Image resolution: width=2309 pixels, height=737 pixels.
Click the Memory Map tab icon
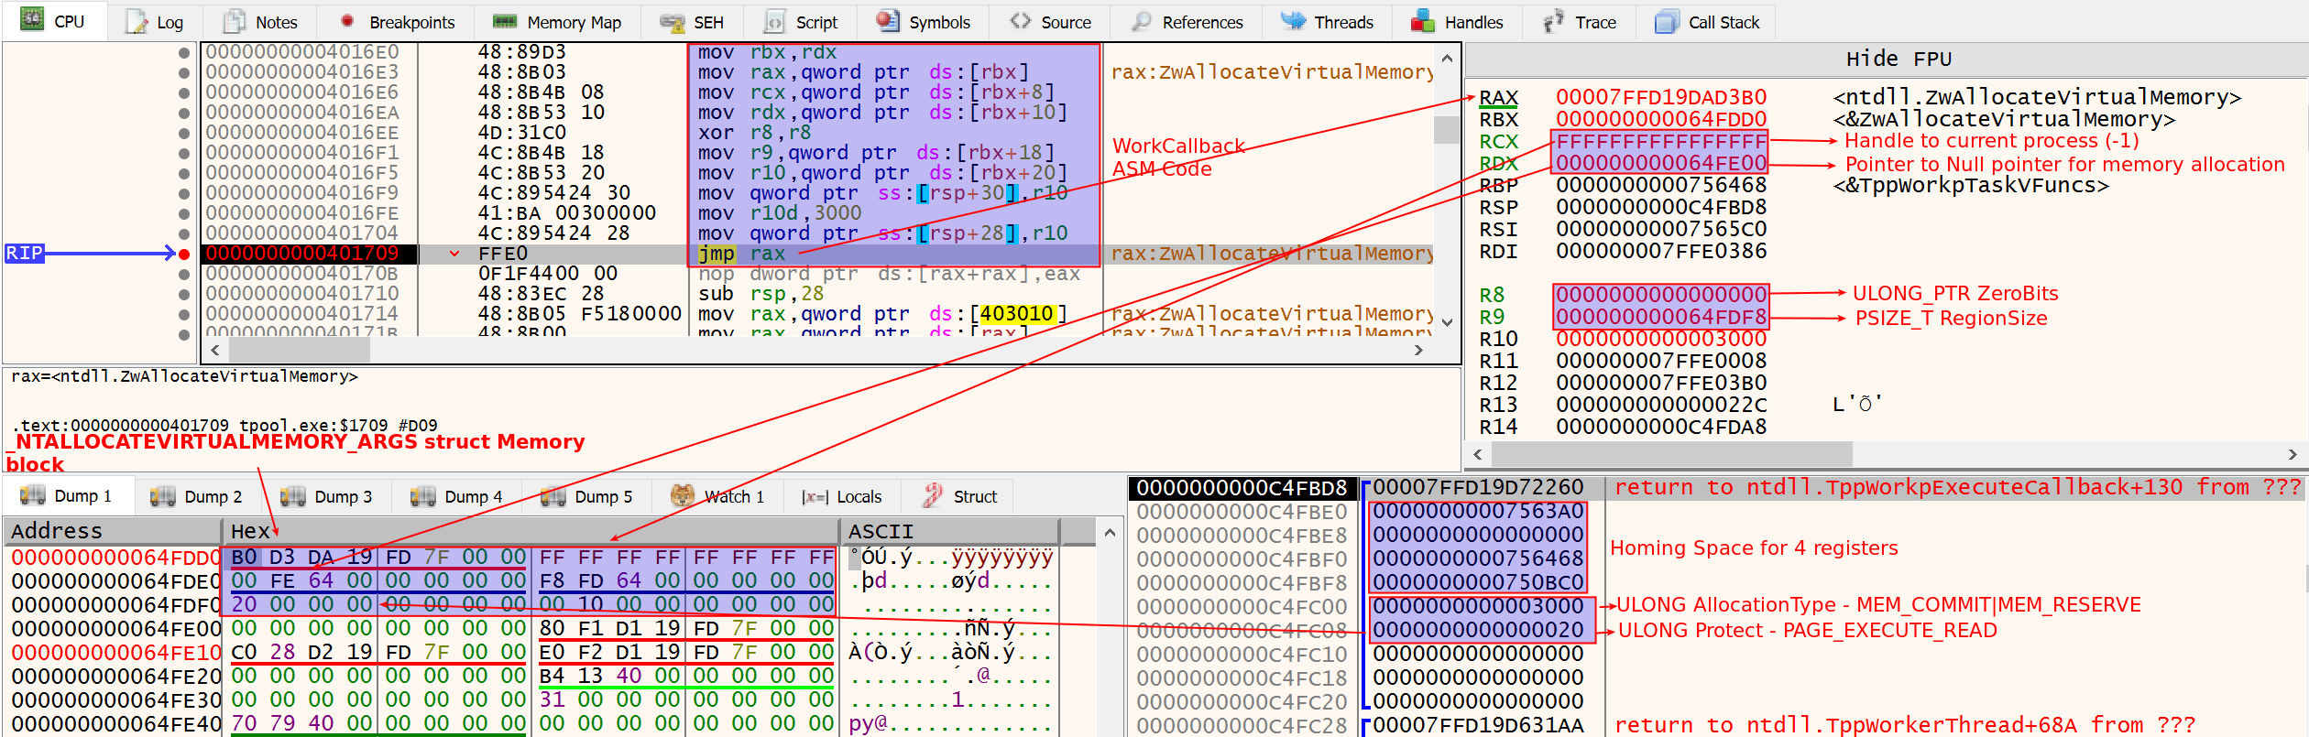(504, 22)
